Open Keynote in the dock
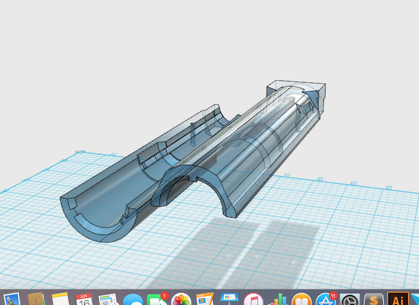This screenshot has width=419, height=305. coord(229,299)
